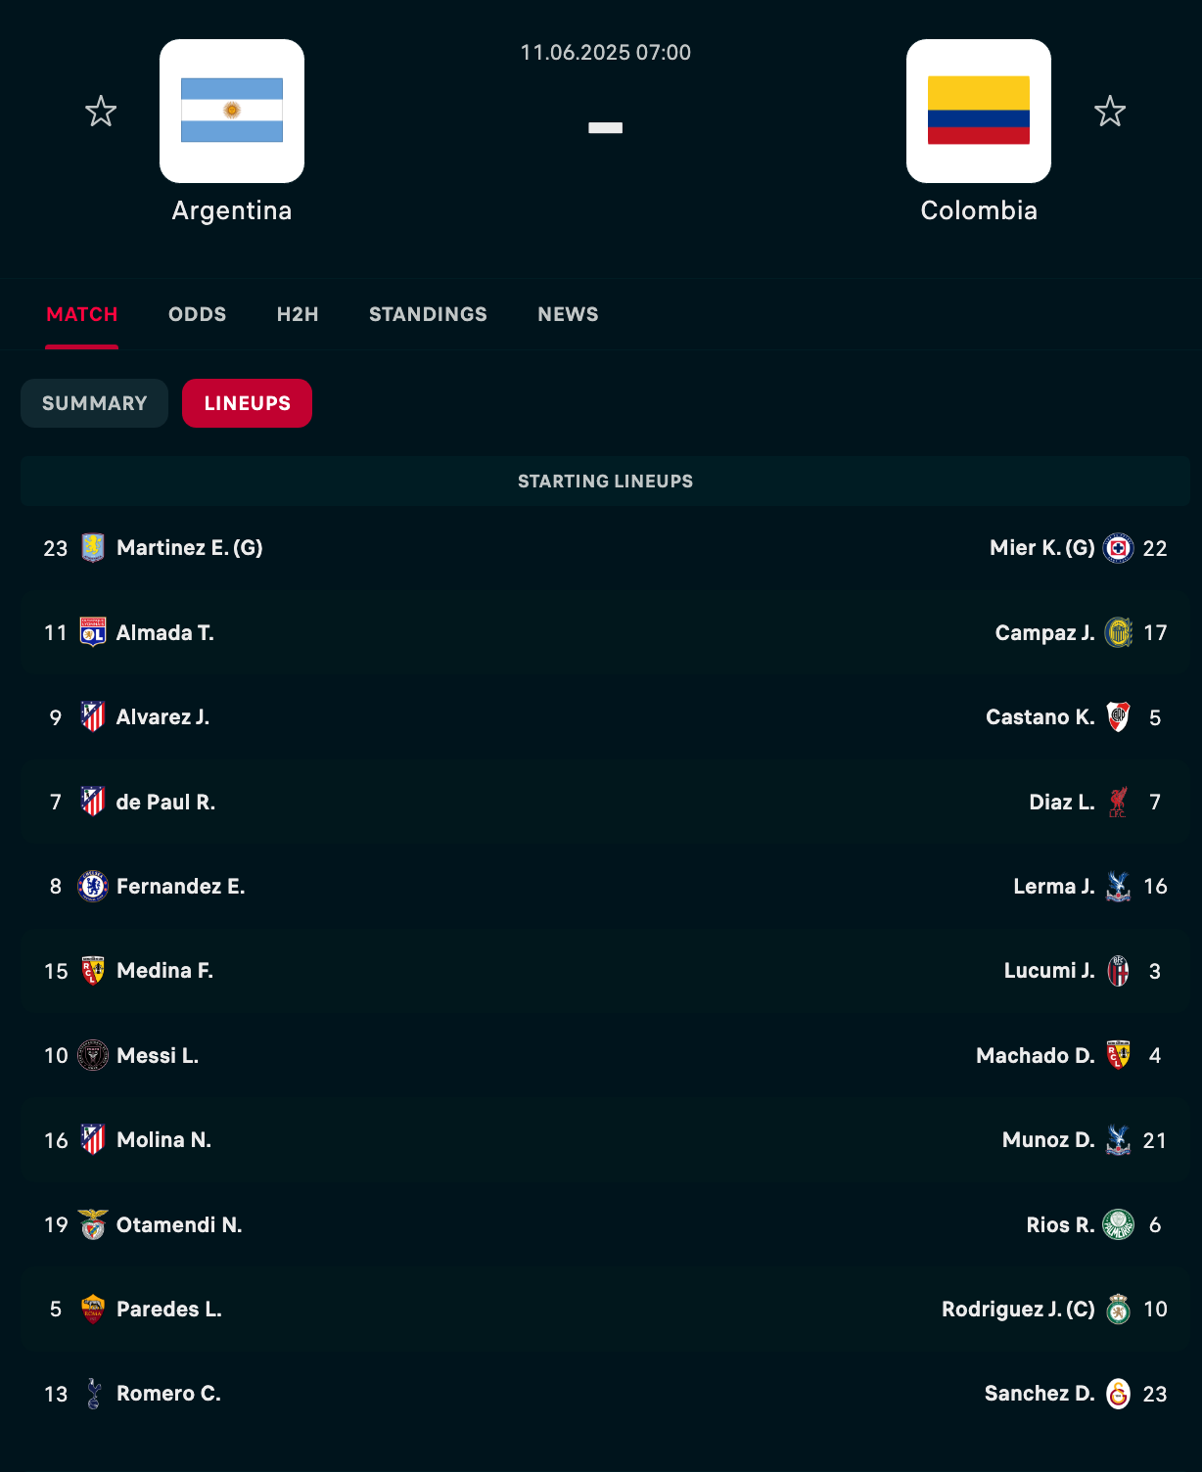Open player Rodriguez J. (C) profile
The image size is (1202, 1472).
(1018, 1310)
